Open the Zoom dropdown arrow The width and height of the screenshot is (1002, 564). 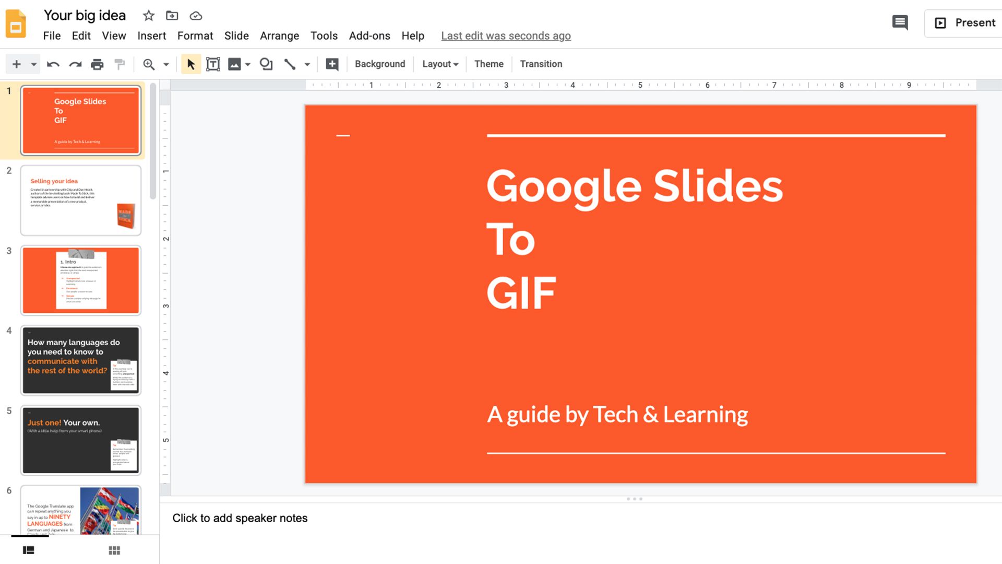click(x=166, y=64)
